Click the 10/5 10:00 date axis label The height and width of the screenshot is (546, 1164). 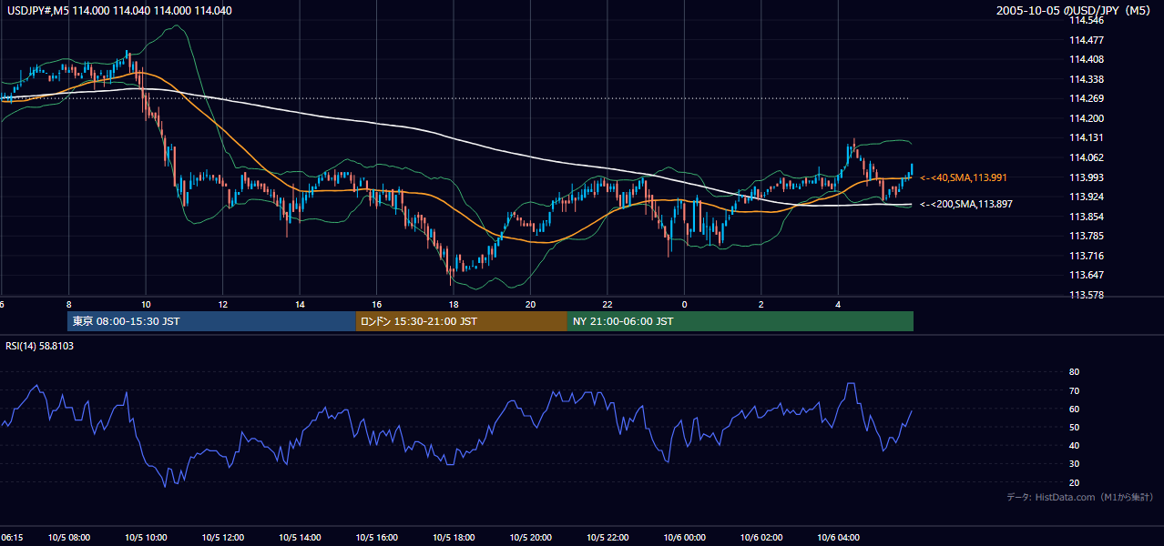tap(147, 537)
